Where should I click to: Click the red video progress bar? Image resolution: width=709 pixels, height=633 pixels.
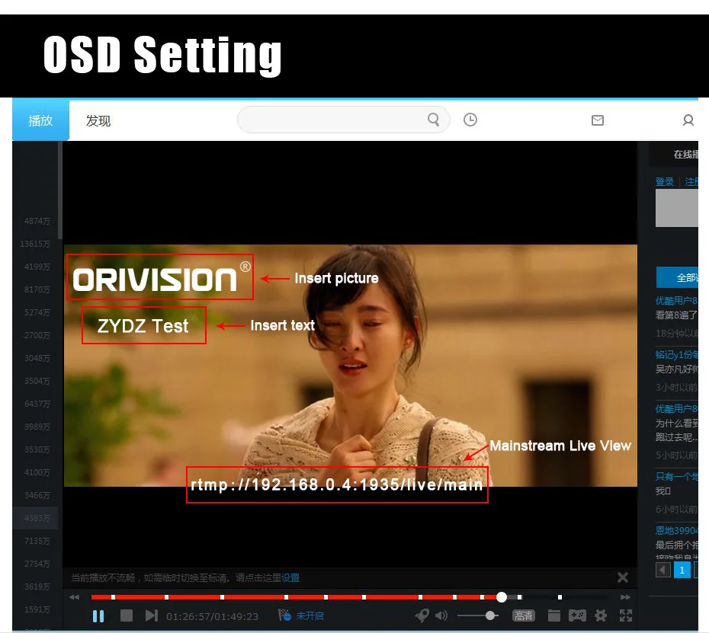tap(294, 597)
